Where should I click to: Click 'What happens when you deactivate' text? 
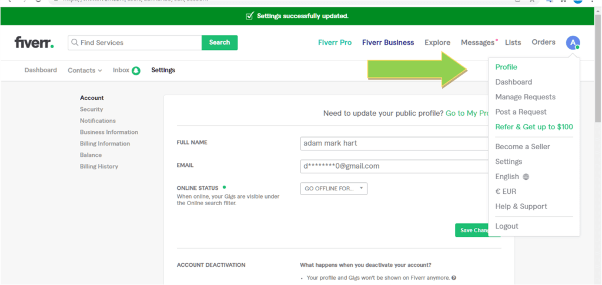tap(365, 265)
